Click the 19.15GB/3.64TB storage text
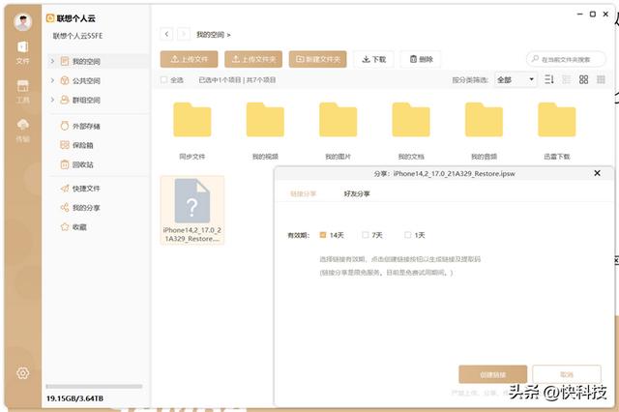This screenshot has width=619, height=412. tap(74, 398)
